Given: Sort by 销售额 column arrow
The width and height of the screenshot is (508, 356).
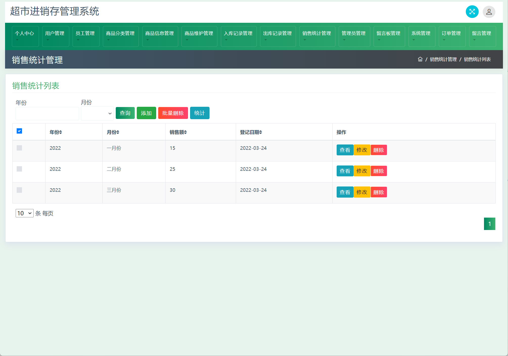Looking at the screenshot, I should (185, 132).
